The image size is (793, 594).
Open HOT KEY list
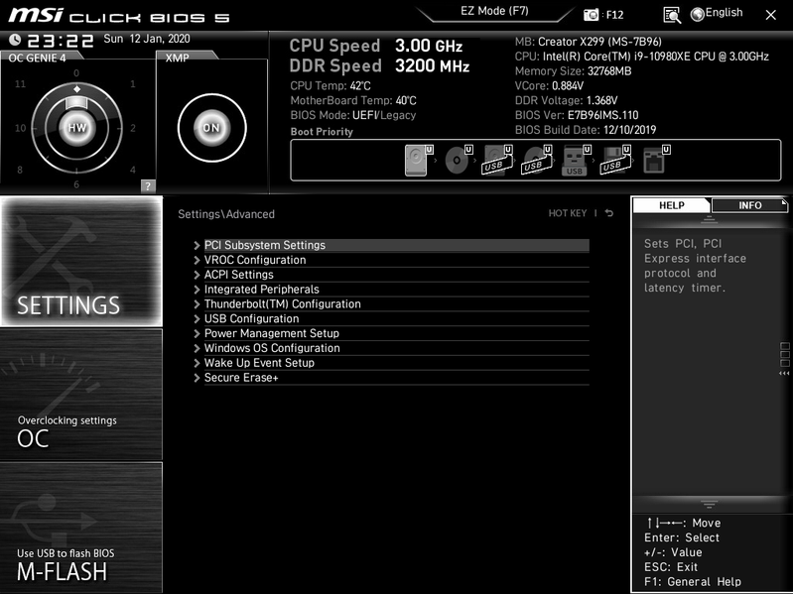pyautogui.click(x=568, y=213)
